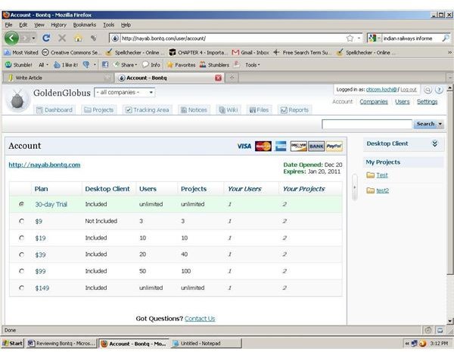Open the Stumble All dropdown
Screen dimensions: 454x352
[x=43, y=65]
